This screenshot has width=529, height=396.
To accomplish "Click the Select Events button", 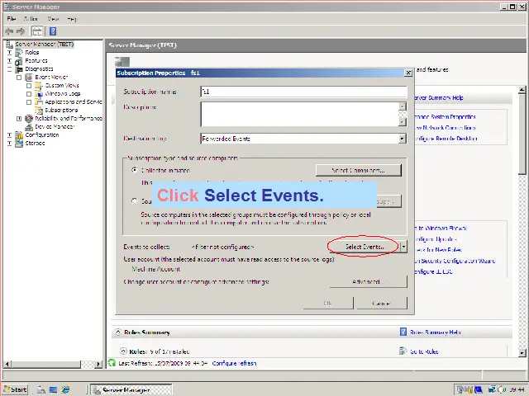I will click(365, 247).
